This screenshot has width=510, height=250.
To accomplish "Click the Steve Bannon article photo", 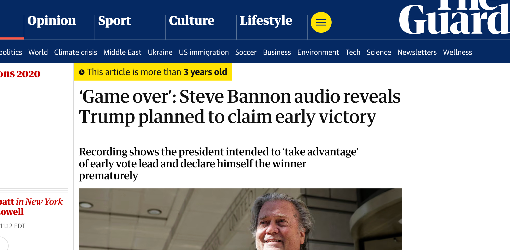I will [240, 219].
